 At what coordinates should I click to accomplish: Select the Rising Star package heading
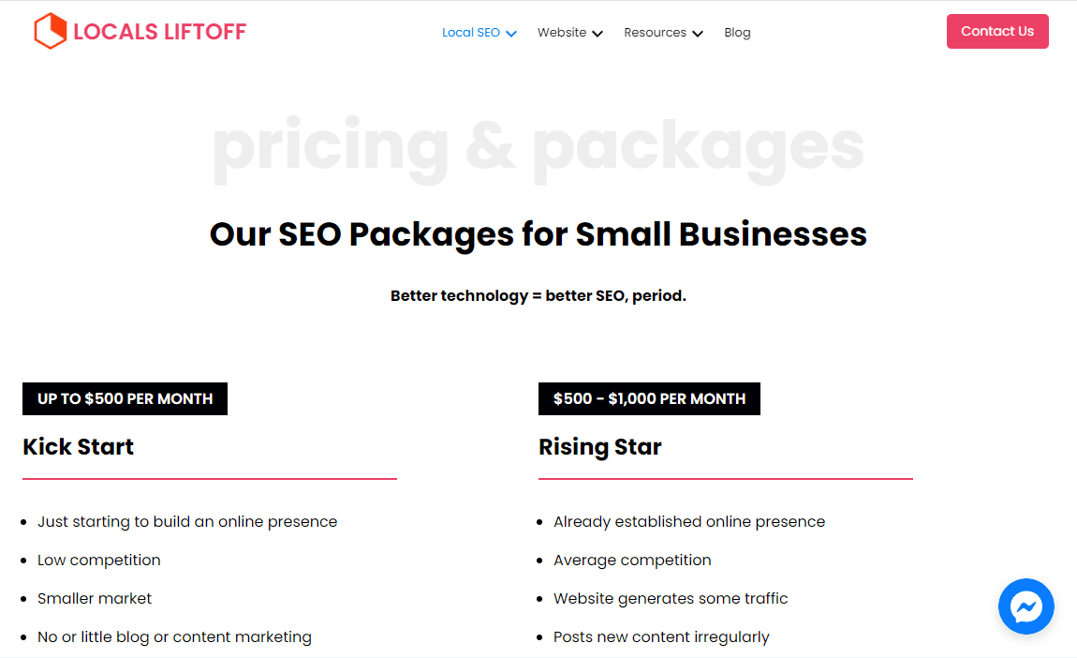tap(599, 447)
